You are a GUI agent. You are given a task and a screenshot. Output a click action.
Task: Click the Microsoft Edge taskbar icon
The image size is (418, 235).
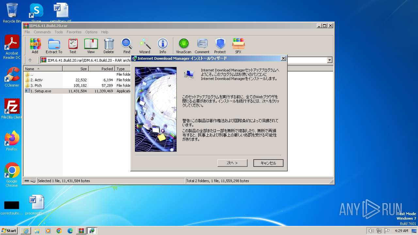70,231
